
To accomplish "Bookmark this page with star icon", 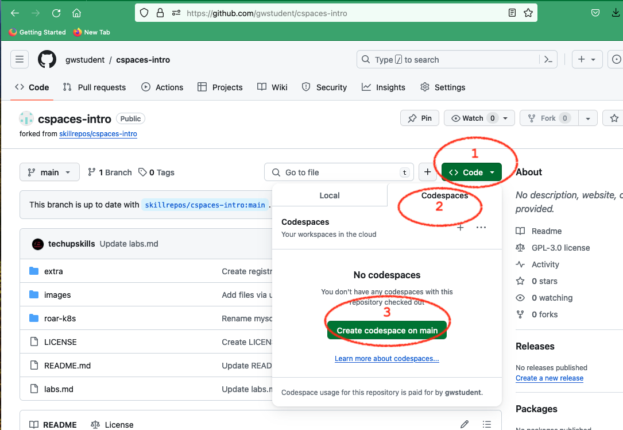I will pos(528,13).
